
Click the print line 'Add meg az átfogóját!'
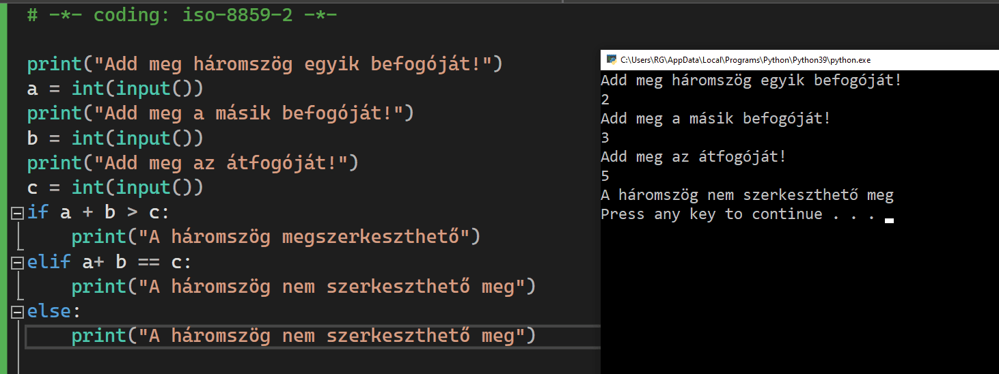[x=193, y=163]
